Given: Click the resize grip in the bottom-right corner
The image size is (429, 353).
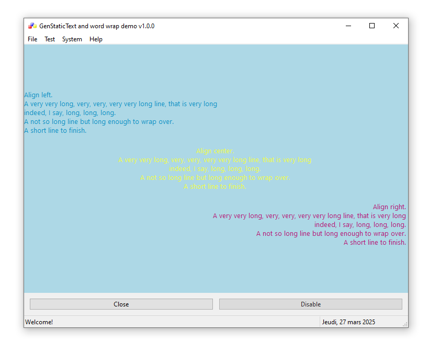Looking at the screenshot, I should pyautogui.click(x=405, y=325).
